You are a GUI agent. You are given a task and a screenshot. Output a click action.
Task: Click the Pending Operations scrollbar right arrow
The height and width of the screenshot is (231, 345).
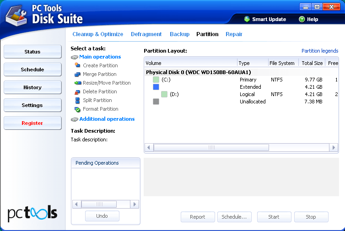point(135,204)
